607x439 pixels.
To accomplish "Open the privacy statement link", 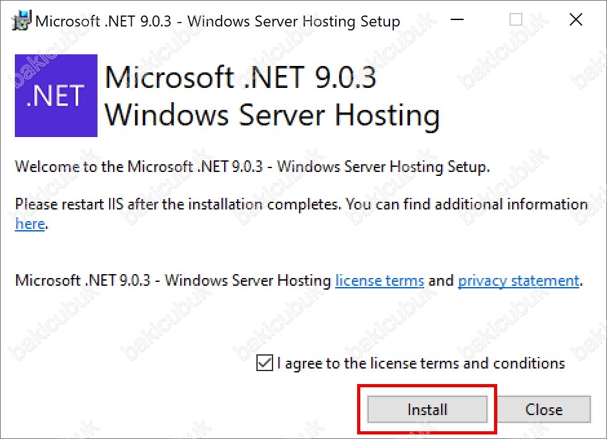I will [x=519, y=281].
